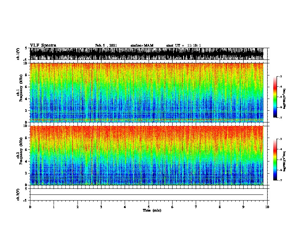This screenshot has width=301, height=232.
Task: Click the ch.1 frequency spectrogram panel
Action: tap(147, 92)
